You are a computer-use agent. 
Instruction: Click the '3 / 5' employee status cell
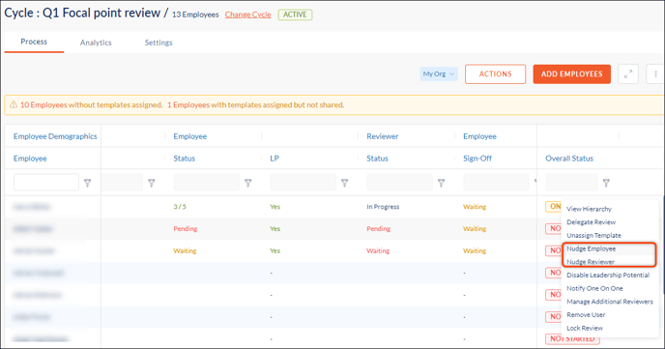180,207
